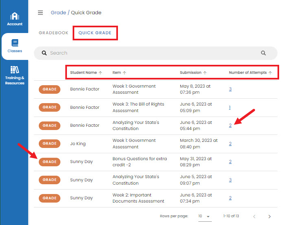Open attempts link for Bennie Factor's State Constitution

230,126
